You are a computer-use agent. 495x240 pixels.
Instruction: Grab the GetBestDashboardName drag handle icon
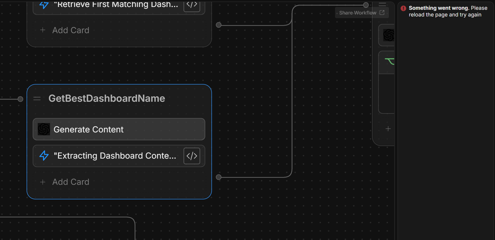(37, 99)
